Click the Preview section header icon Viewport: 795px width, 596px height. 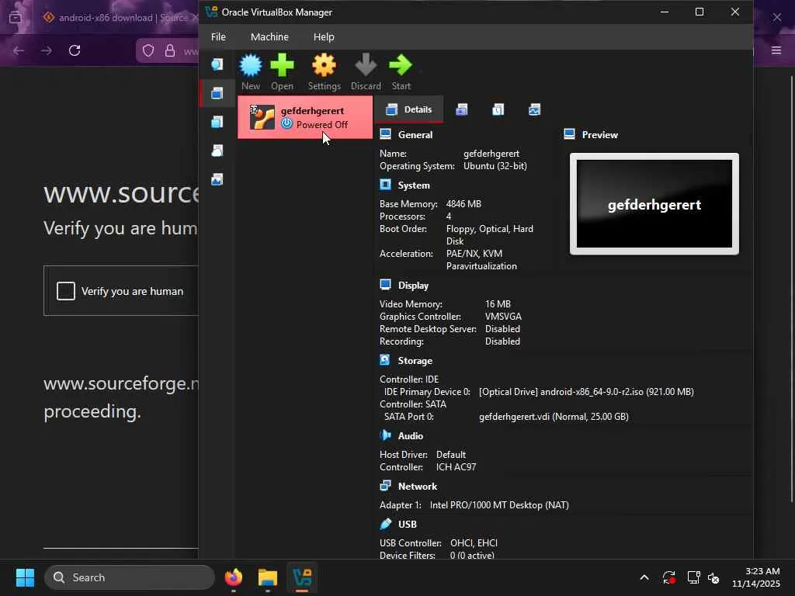(x=569, y=133)
